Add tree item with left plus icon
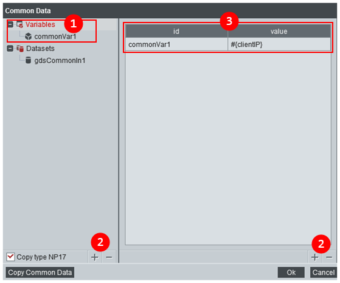Image resolution: width=340 pixels, height=283 pixels. click(x=94, y=257)
